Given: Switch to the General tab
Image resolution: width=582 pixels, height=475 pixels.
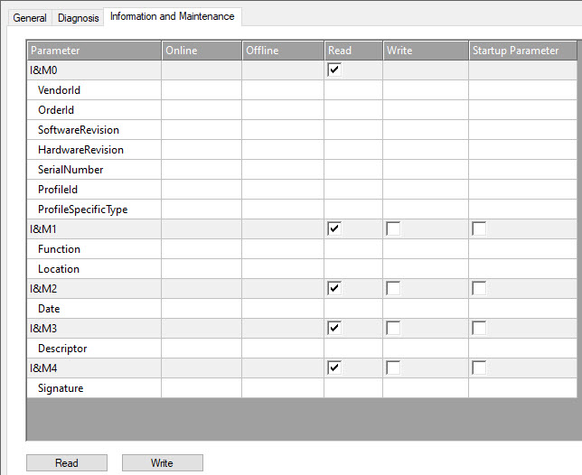Looking at the screenshot, I should click(x=30, y=17).
